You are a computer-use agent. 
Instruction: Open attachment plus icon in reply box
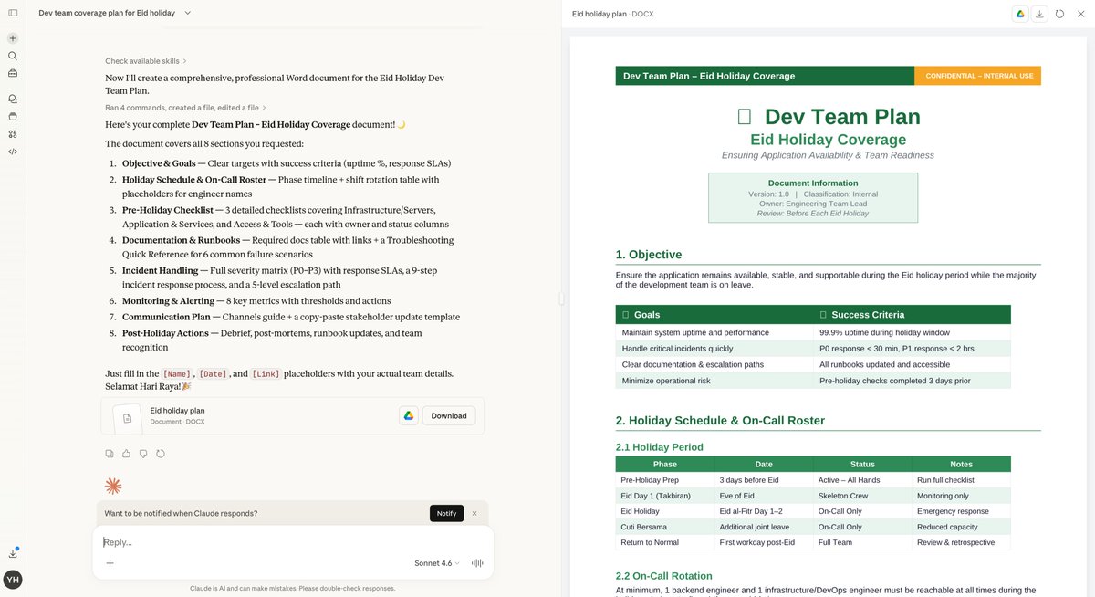coord(109,563)
